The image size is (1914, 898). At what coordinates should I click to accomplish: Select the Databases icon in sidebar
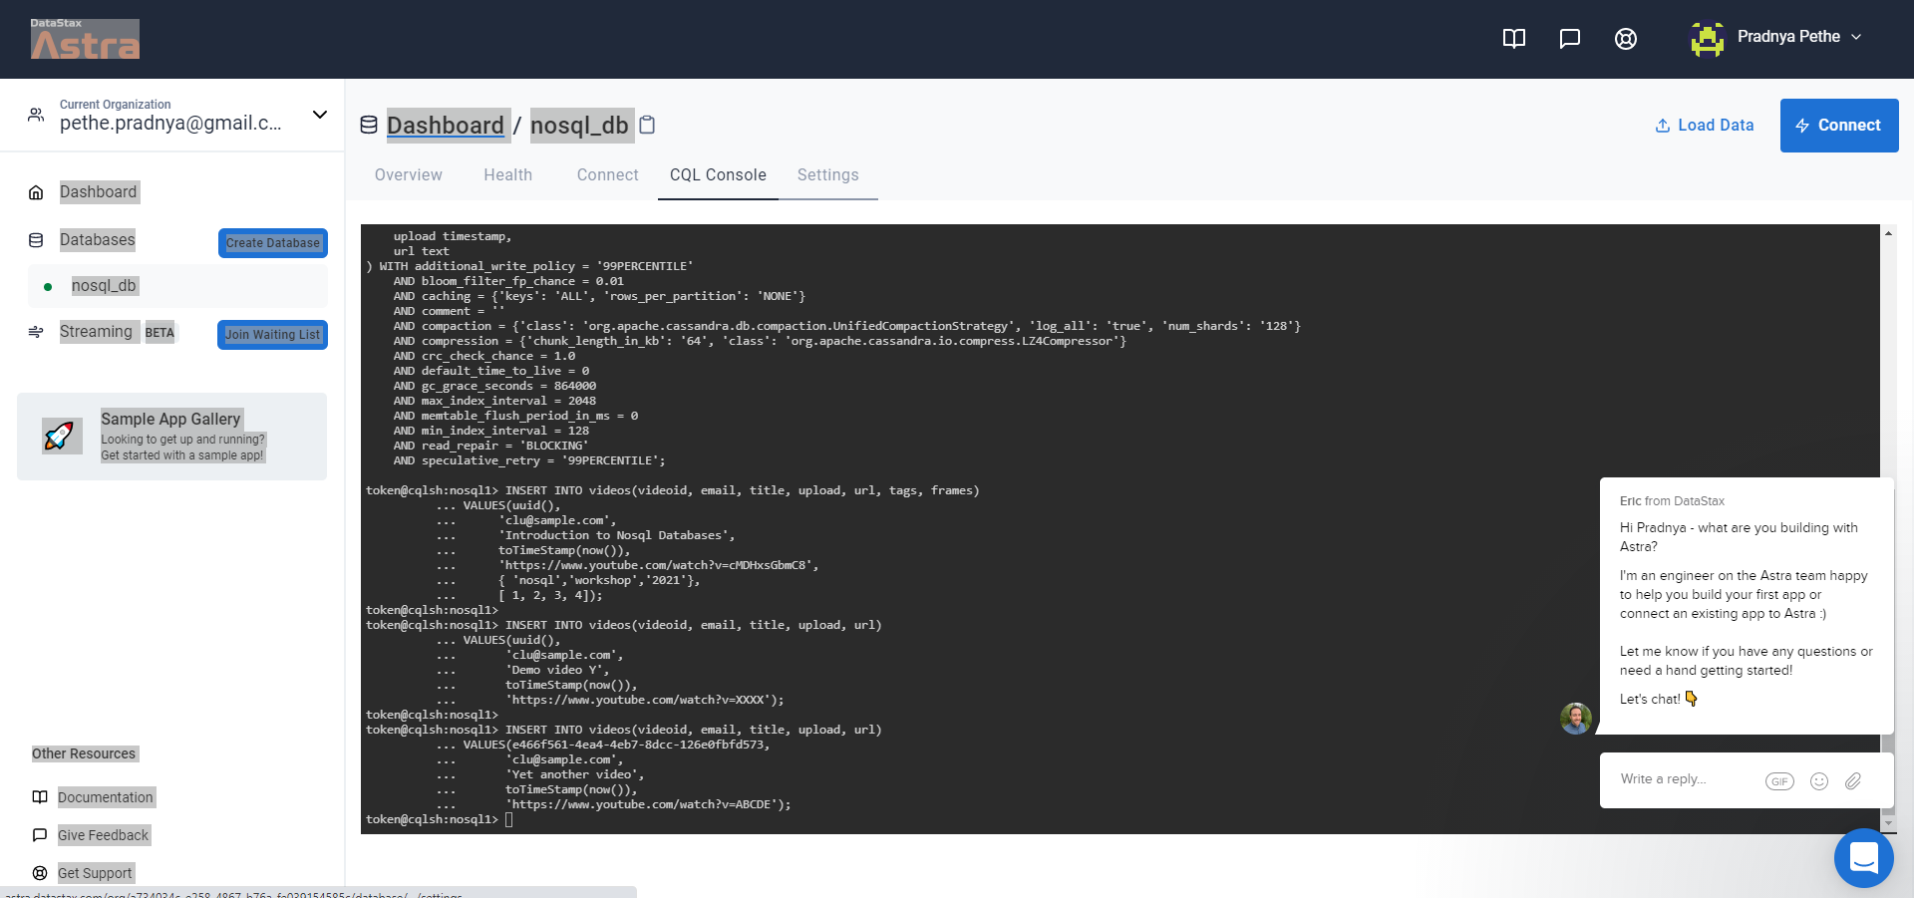point(36,239)
